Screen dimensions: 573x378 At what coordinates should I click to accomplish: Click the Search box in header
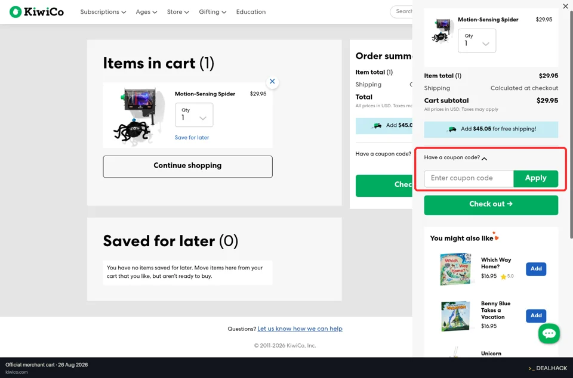pos(401,12)
